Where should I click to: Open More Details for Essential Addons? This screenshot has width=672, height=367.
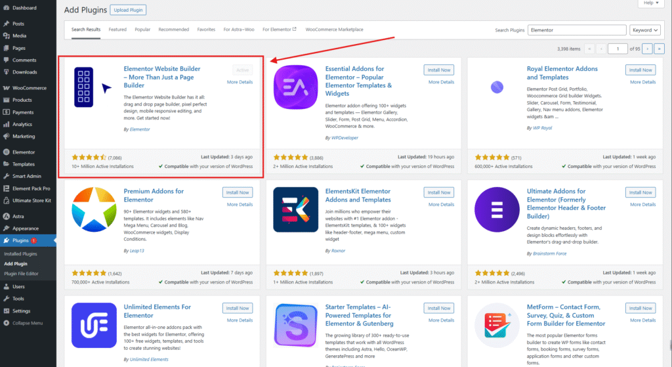coord(441,82)
